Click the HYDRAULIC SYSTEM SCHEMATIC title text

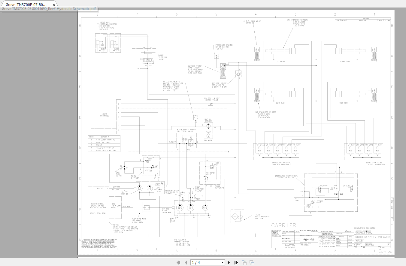tap(373, 237)
